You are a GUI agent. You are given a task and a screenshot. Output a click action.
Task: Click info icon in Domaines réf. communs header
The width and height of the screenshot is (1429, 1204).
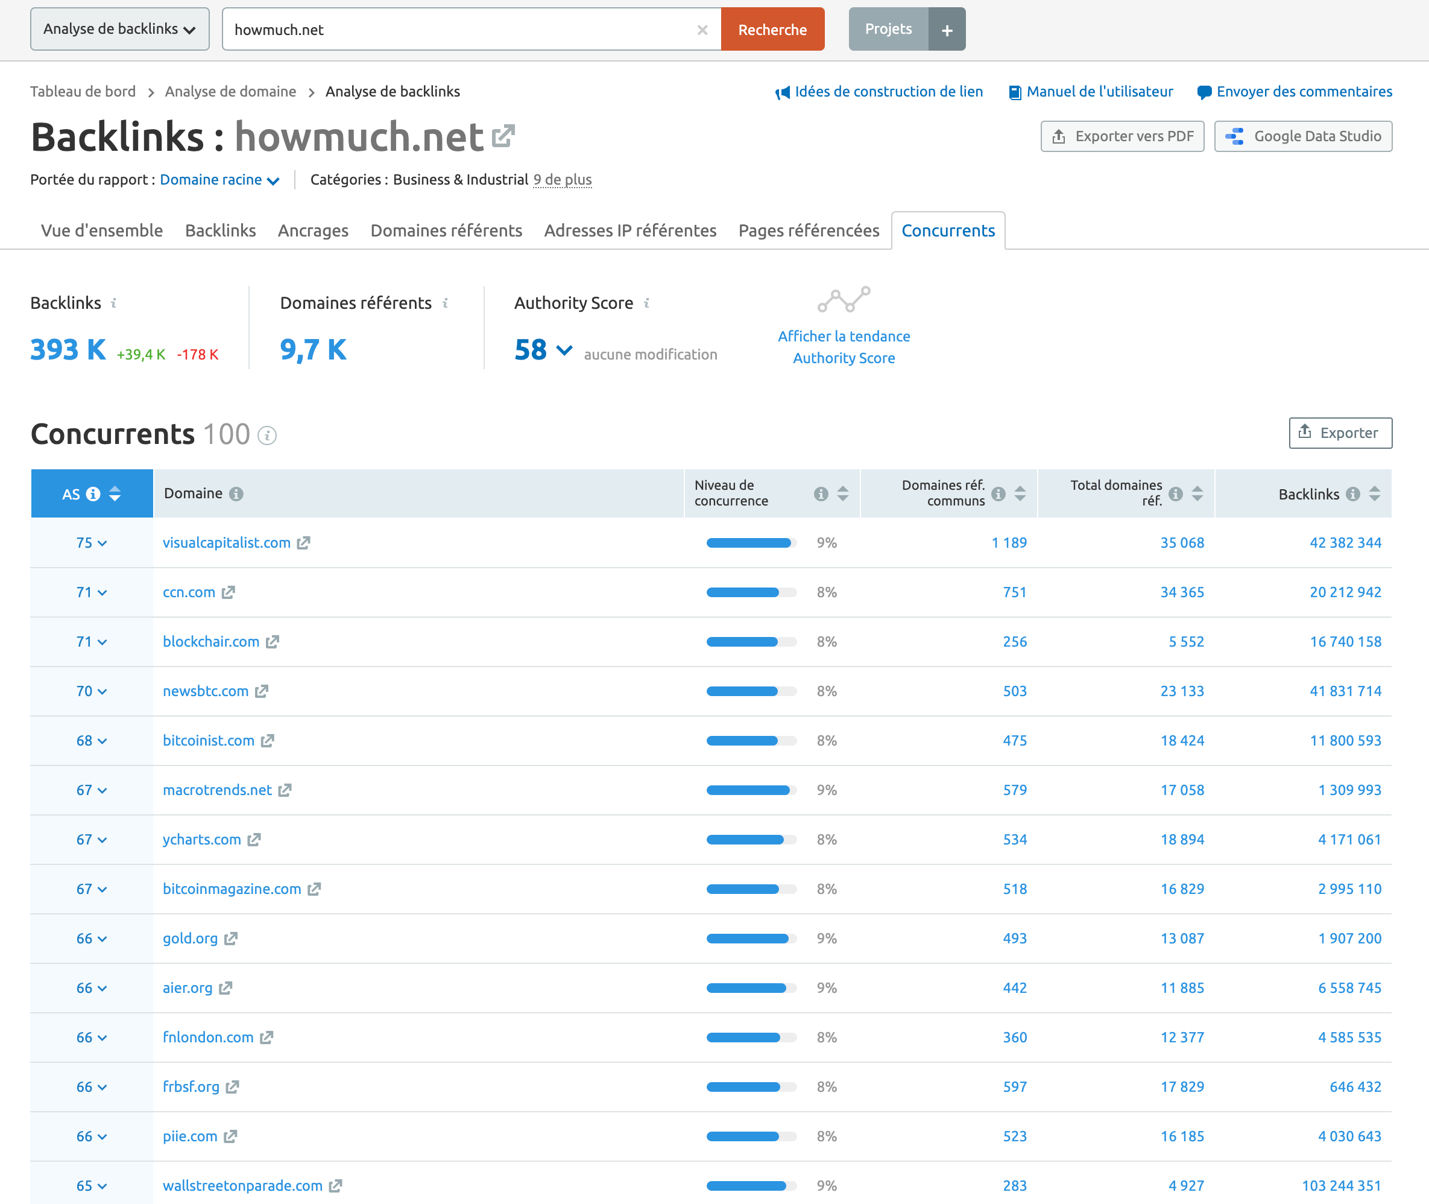click(998, 493)
